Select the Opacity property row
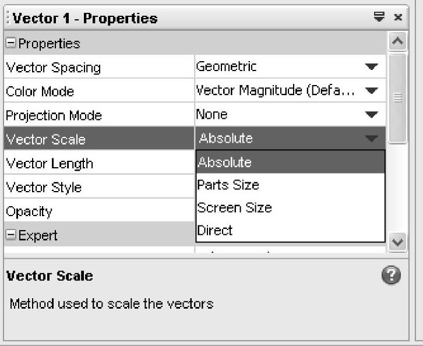Viewport: 423px width, 346px height. coord(99,210)
